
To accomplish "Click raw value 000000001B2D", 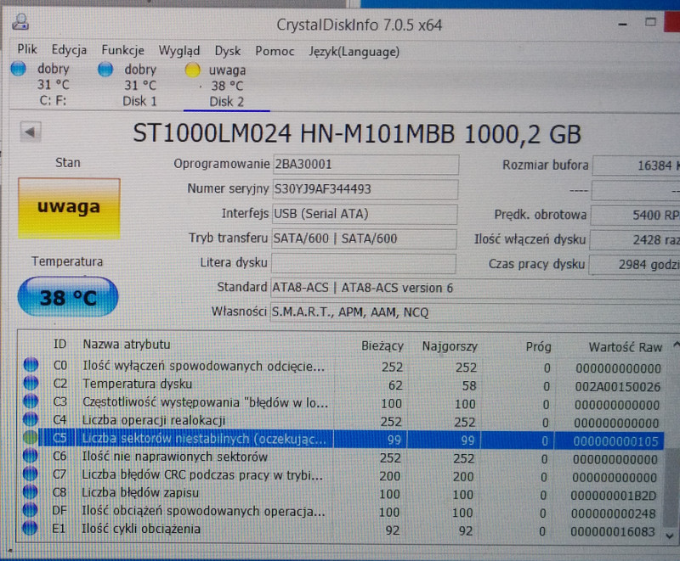I will click(613, 495).
